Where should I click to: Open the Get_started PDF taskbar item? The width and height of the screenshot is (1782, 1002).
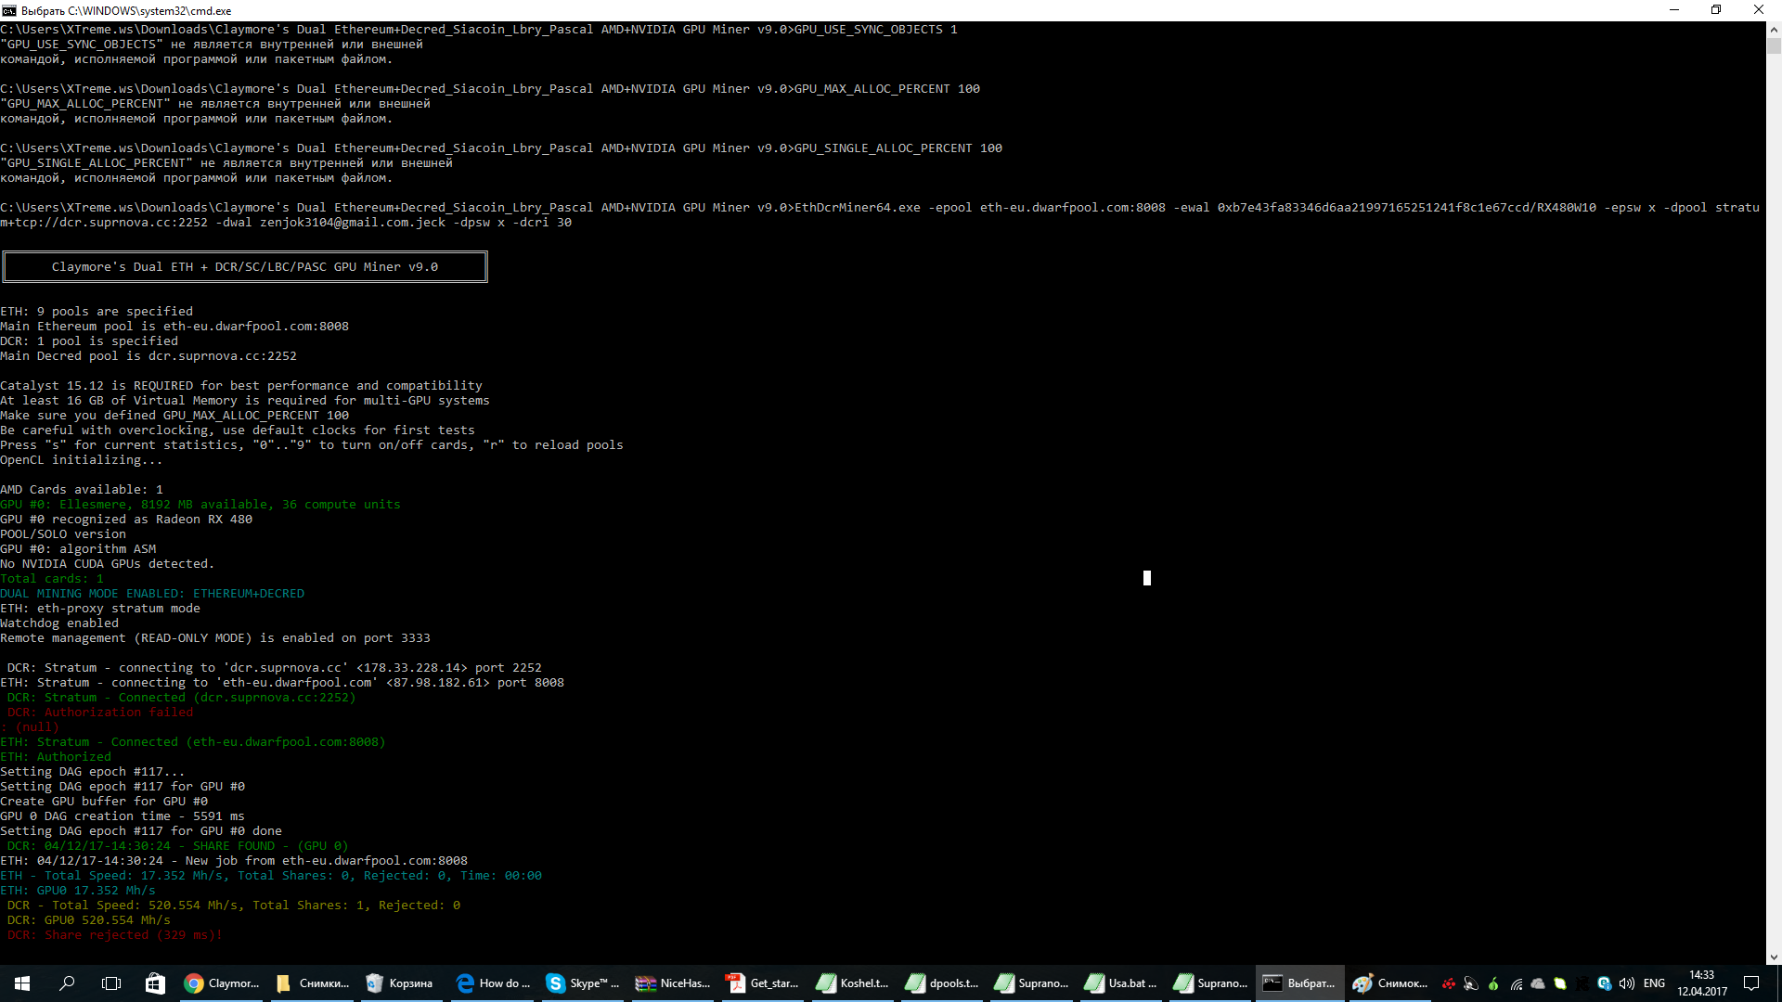click(x=762, y=983)
